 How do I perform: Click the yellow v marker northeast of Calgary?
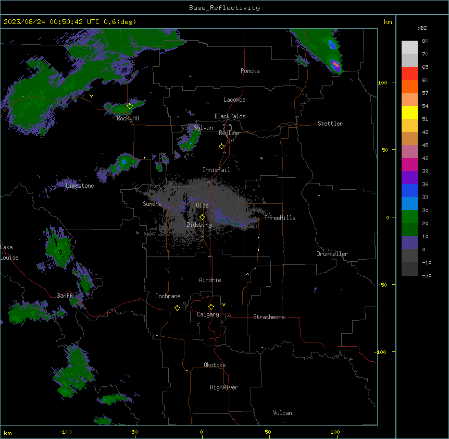(x=223, y=304)
